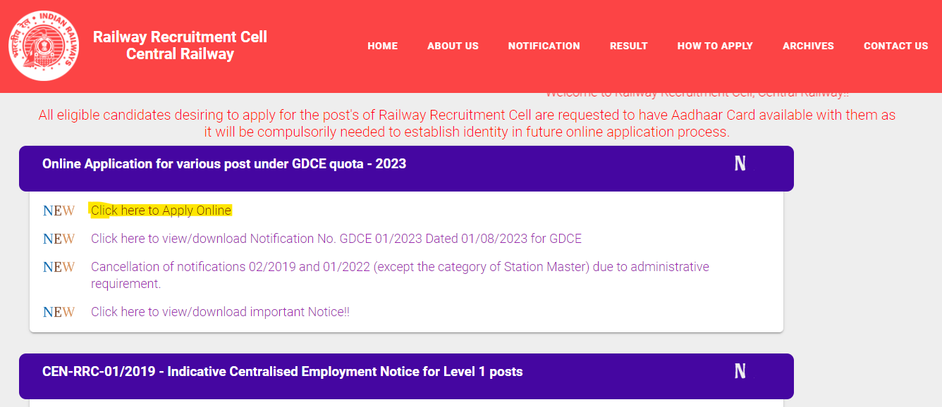Click the N icon on GDCE quota header

[740, 164]
